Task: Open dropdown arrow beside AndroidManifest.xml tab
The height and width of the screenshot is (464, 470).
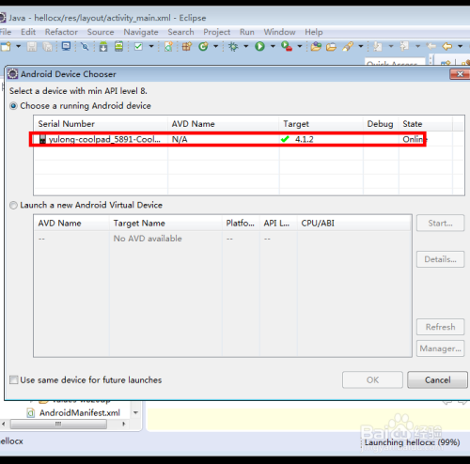Action: coord(135,412)
